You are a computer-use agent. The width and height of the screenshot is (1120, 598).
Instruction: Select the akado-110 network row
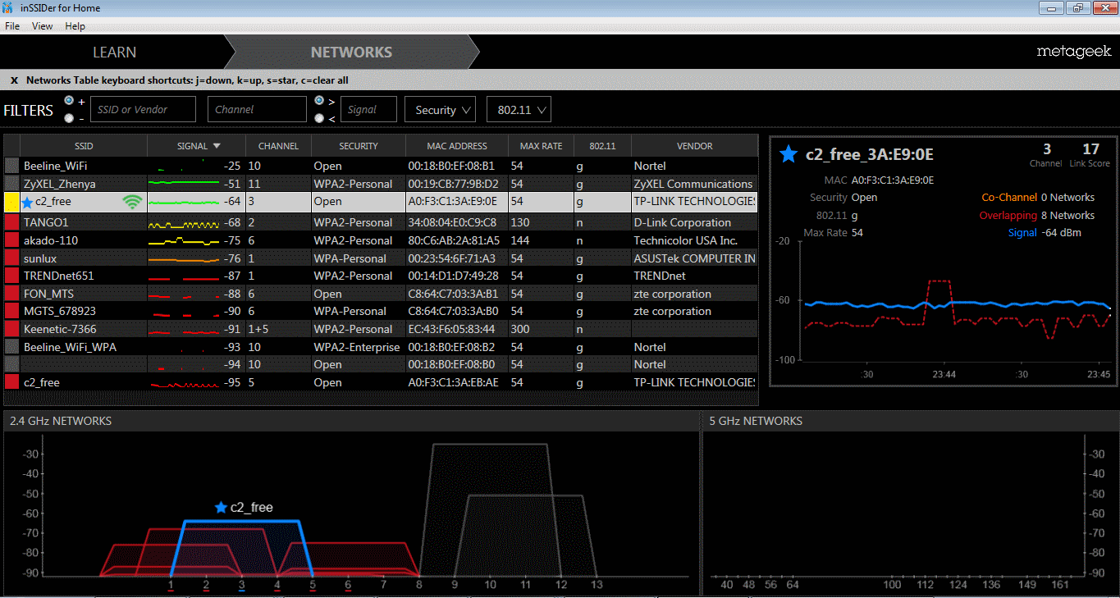tap(382, 240)
